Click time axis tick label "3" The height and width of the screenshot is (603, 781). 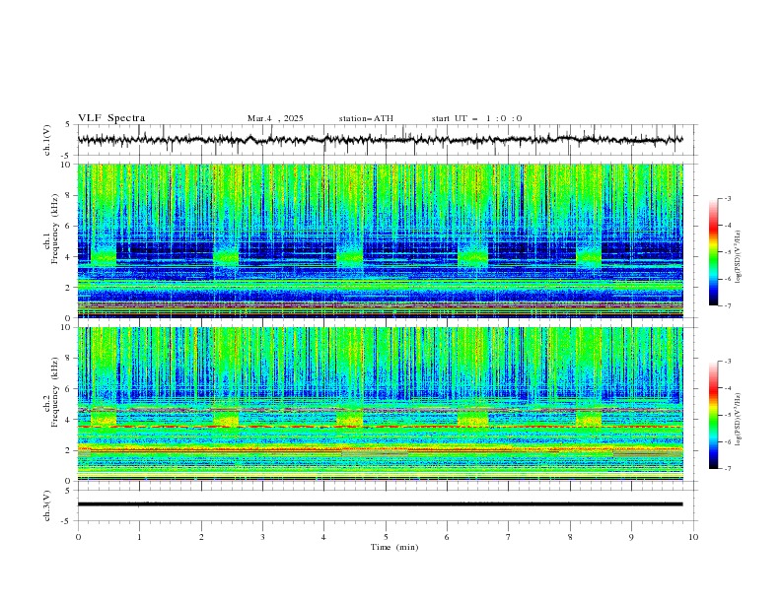(x=262, y=537)
